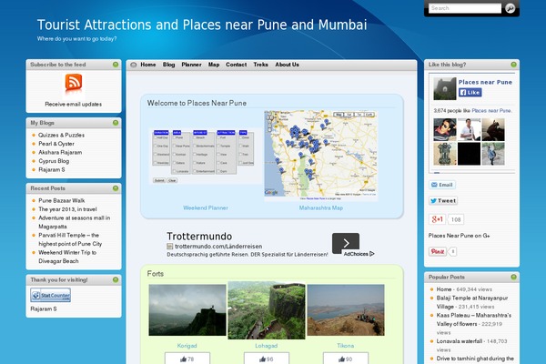Image resolution: width=546 pixels, height=364 pixels.
Task: Open the Korigad fort link
Action: pos(187,346)
